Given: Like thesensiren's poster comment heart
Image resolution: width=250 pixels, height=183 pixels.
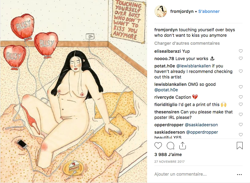Looking at the screenshot, I should coord(240,114).
